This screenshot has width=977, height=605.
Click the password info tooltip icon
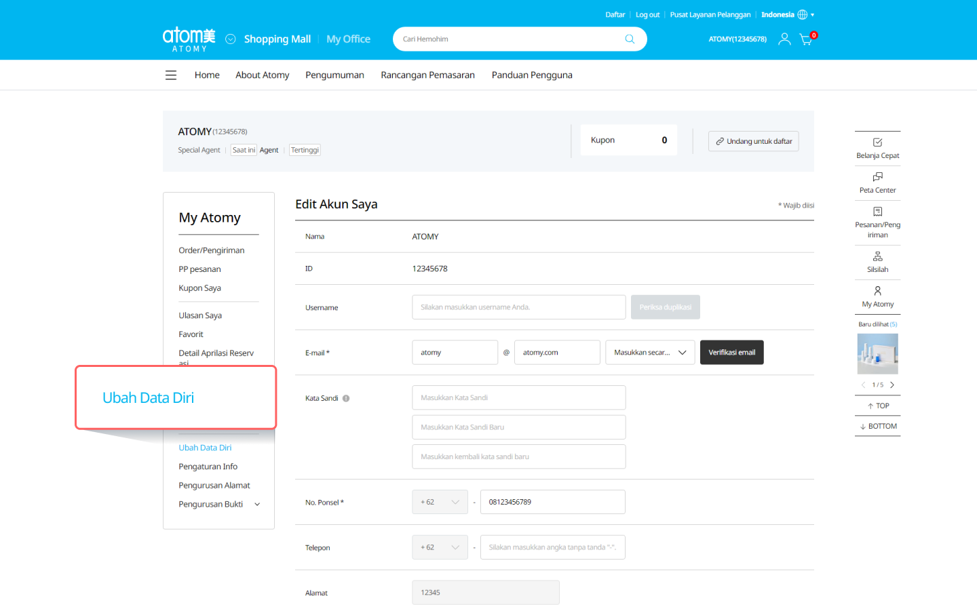346,399
